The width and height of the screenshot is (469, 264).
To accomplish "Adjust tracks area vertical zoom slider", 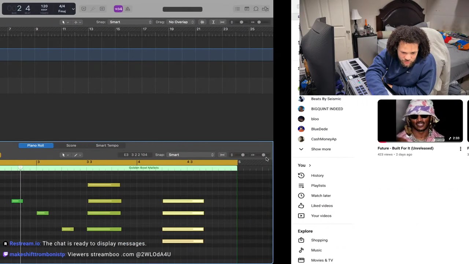I will click(x=241, y=22).
